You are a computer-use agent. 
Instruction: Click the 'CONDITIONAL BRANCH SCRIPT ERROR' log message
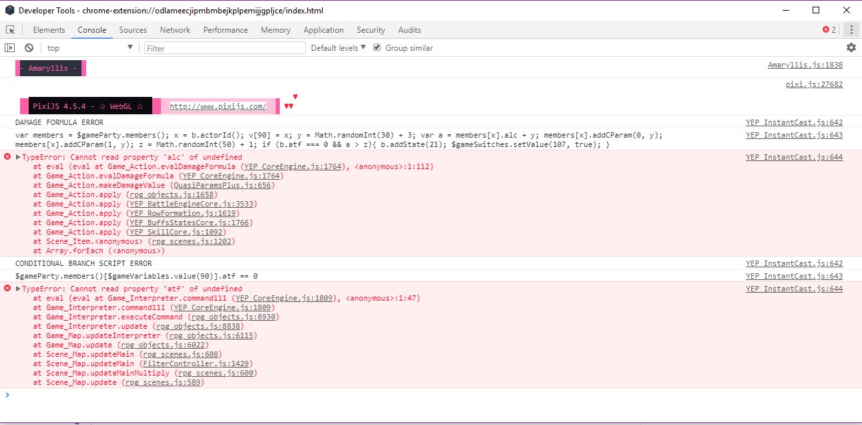click(x=83, y=263)
